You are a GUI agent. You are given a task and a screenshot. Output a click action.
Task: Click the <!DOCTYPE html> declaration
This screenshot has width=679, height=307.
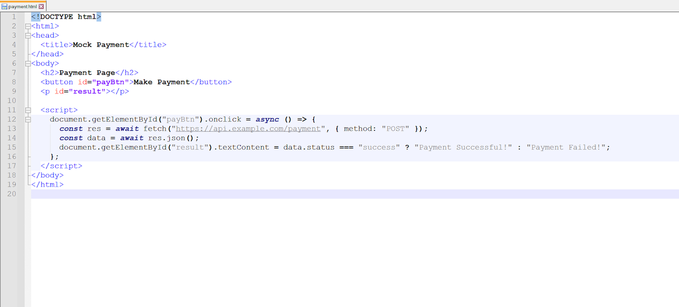(66, 16)
